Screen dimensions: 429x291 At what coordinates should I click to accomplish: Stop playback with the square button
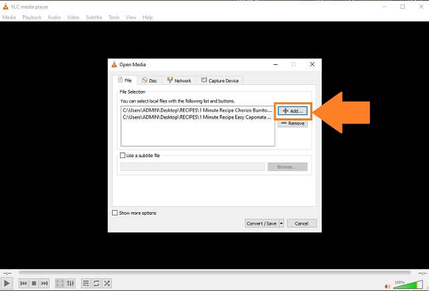click(34, 284)
